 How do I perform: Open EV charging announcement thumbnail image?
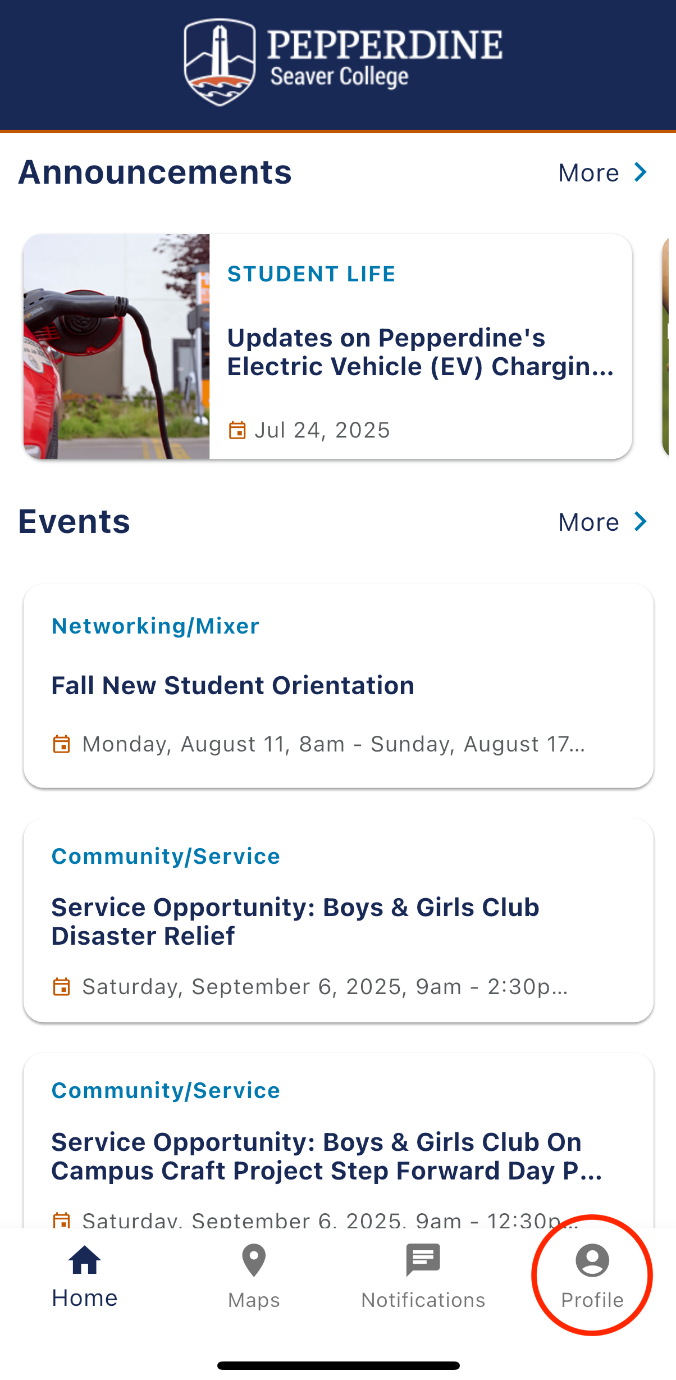point(116,346)
